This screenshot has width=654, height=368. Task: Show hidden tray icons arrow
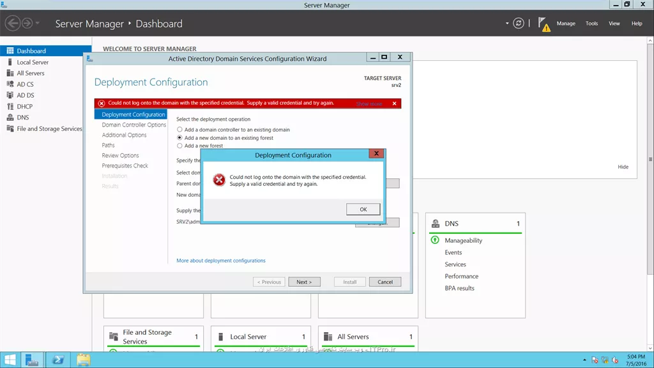pos(584,360)
